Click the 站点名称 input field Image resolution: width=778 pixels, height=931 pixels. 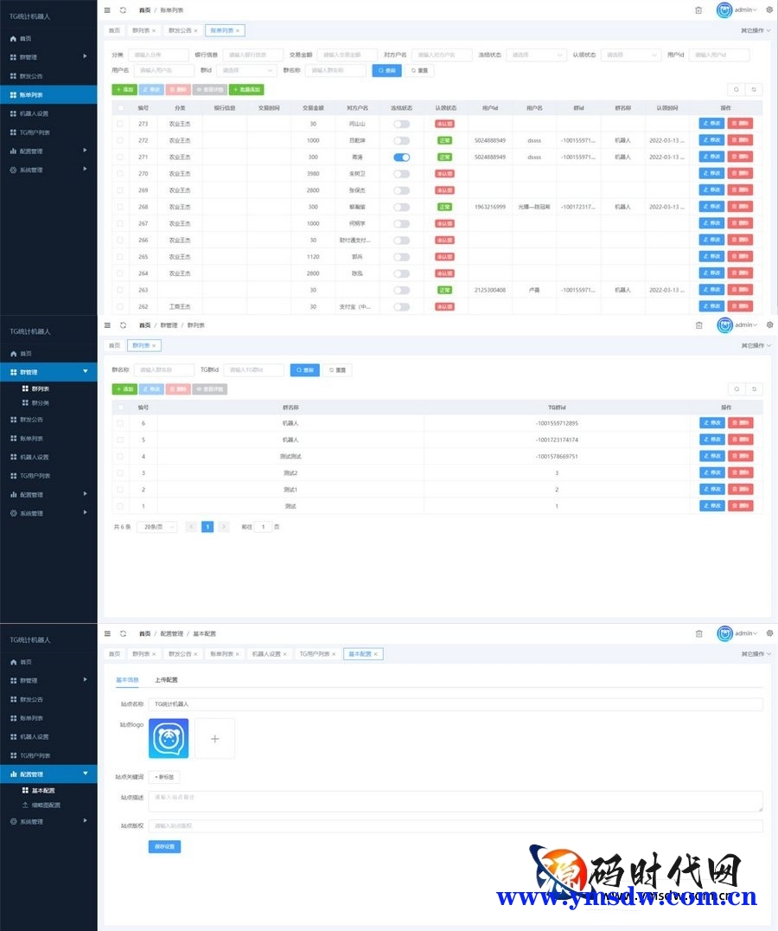tap(455, 704)
